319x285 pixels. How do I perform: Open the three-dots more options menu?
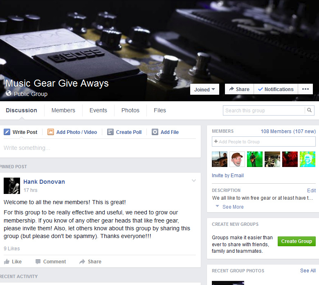coord(306,89)
